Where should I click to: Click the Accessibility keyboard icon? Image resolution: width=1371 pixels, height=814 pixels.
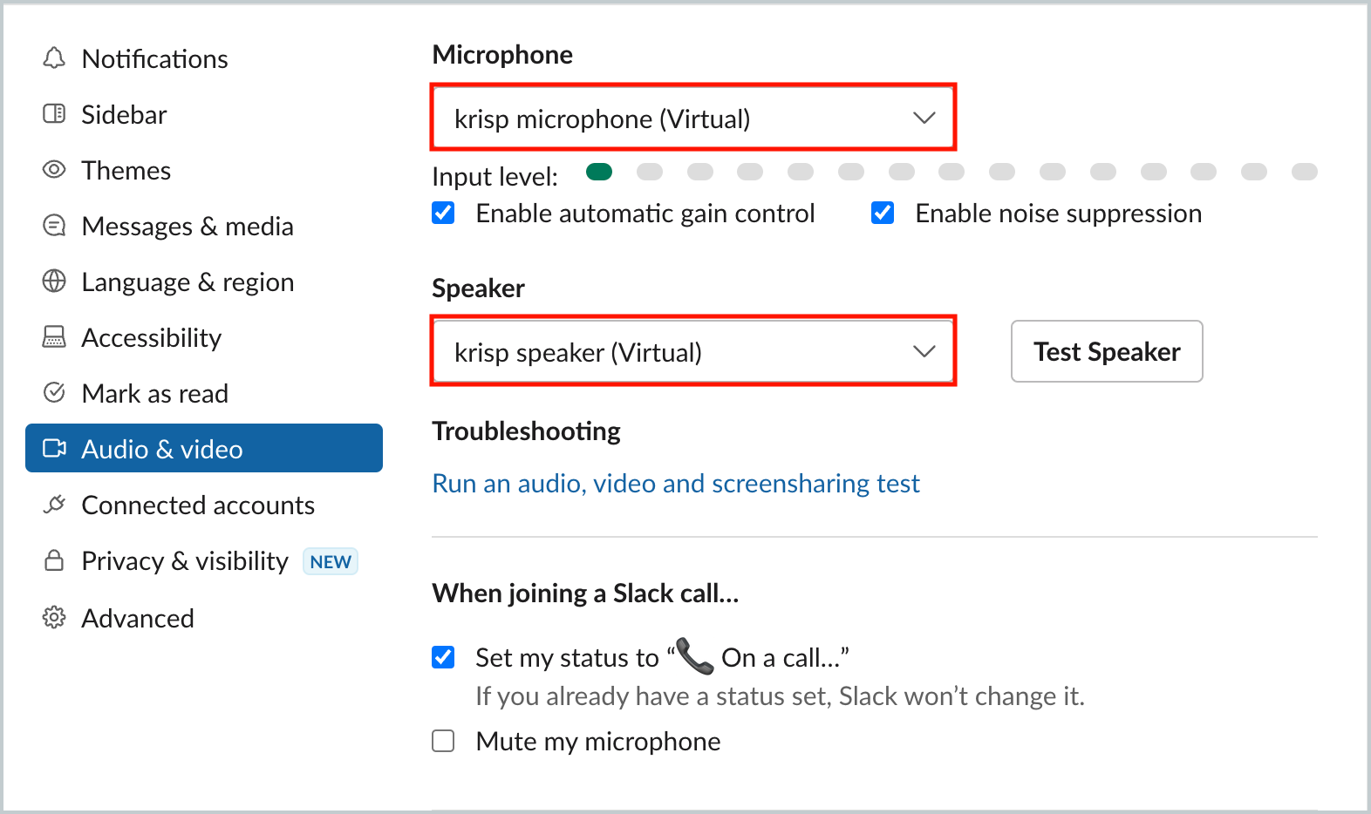54,337
